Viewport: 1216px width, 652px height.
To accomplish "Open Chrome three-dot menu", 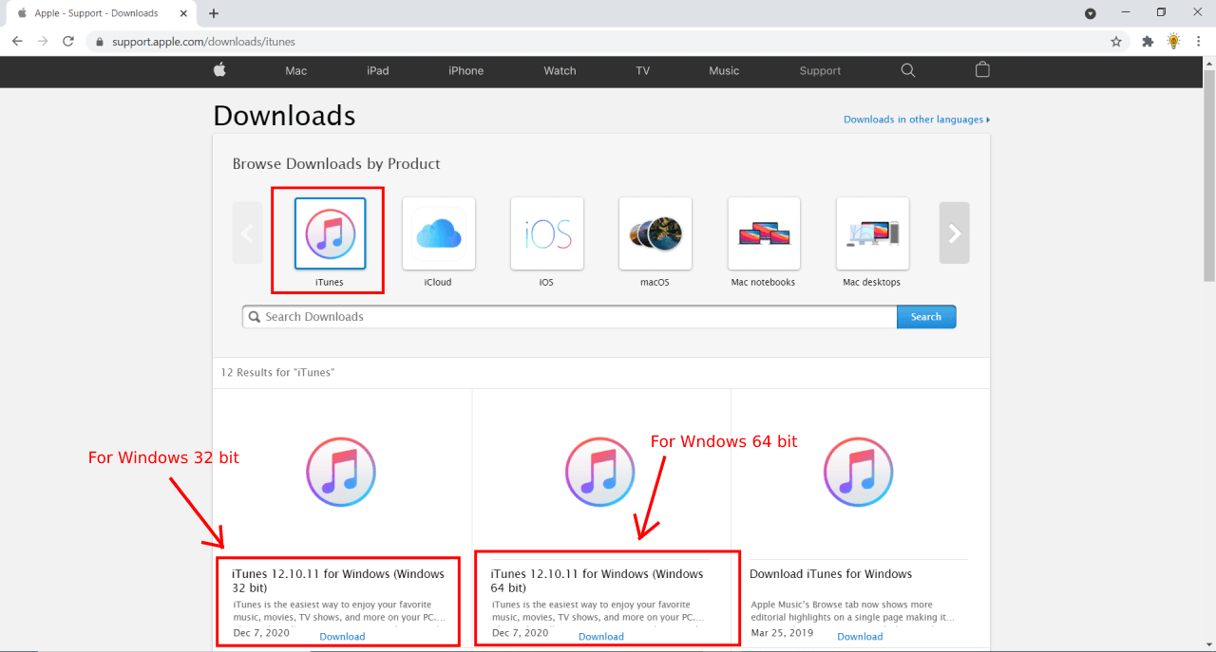I will click(x=1199, y=42).
